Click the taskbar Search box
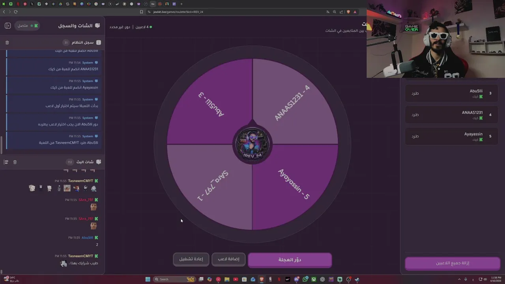Image resolution: width=505 pixels, height=284 pixels. coord(174,279)
